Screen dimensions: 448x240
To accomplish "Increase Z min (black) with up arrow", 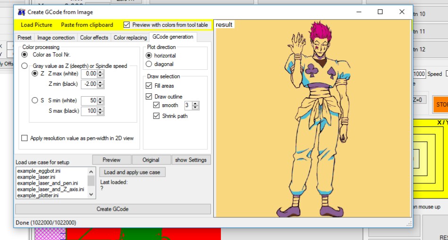I will [x=100, y=82].
